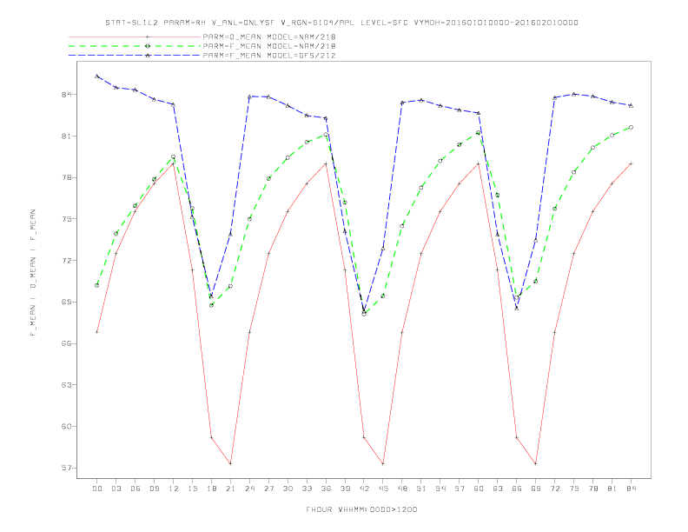
Task: Select legend entry PARM=F_MEAN MODEL=GFS/212
Action: click(x=269, y=56)
